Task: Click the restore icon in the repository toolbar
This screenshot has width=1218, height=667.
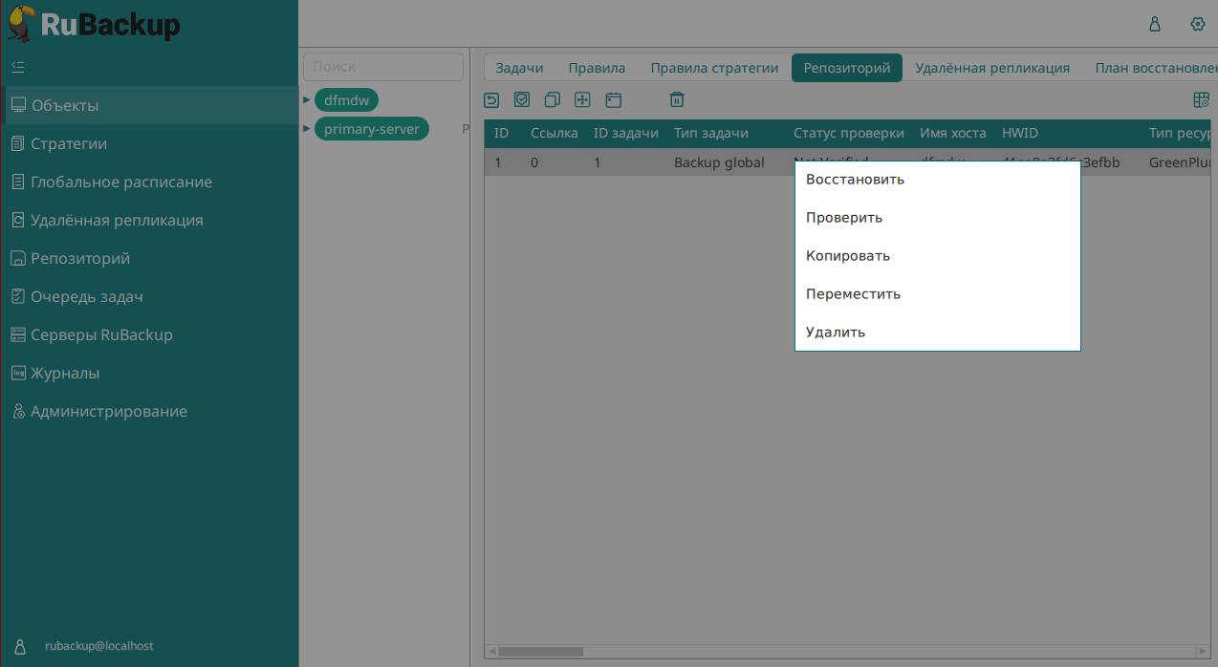Action: (491, 99)
